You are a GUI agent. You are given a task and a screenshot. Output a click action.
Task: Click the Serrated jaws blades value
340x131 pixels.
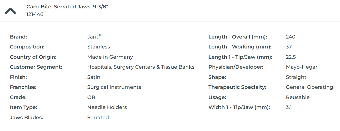(98, 117)
